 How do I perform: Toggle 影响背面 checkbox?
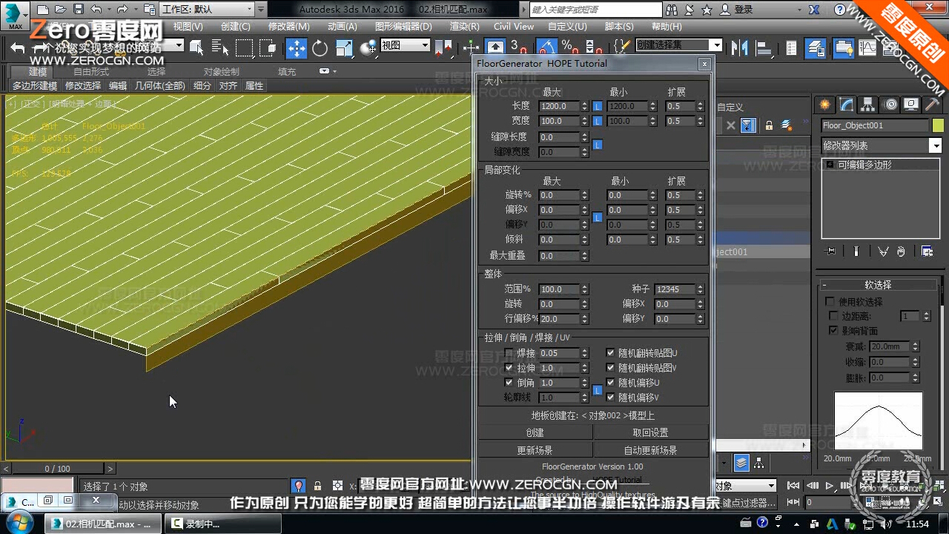tap(833, 330)
